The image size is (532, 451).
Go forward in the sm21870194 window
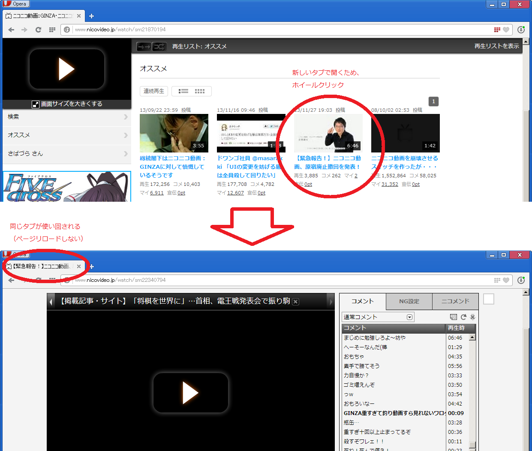tap(24, 30)
